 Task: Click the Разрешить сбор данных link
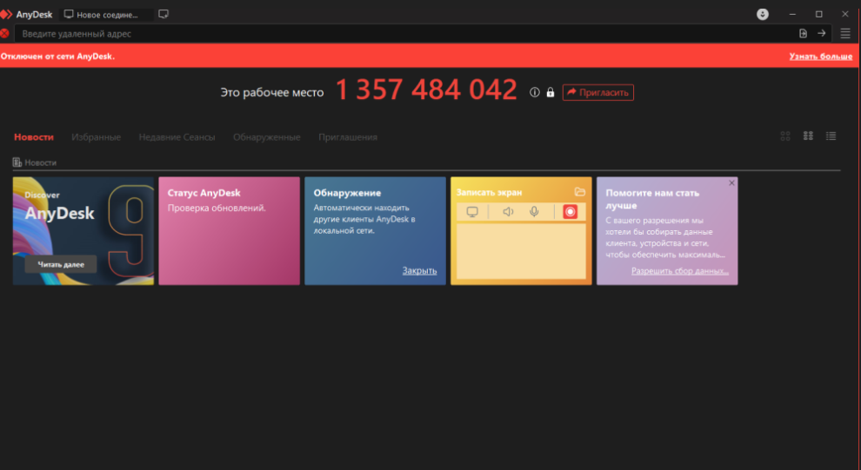680,270
